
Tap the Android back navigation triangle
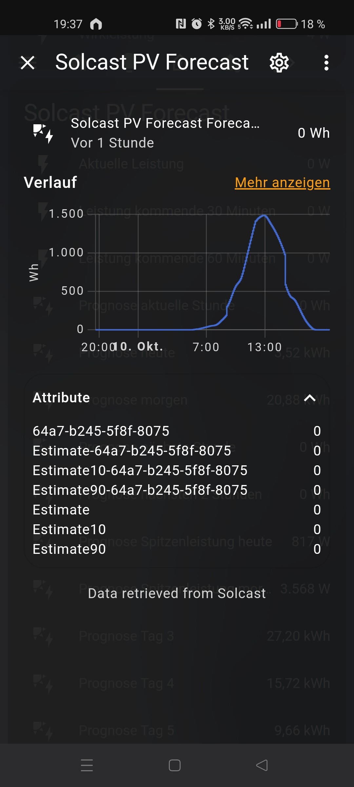[262, 766]
